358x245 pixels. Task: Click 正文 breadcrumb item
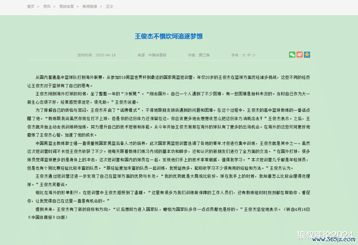[x=109, y=6]
